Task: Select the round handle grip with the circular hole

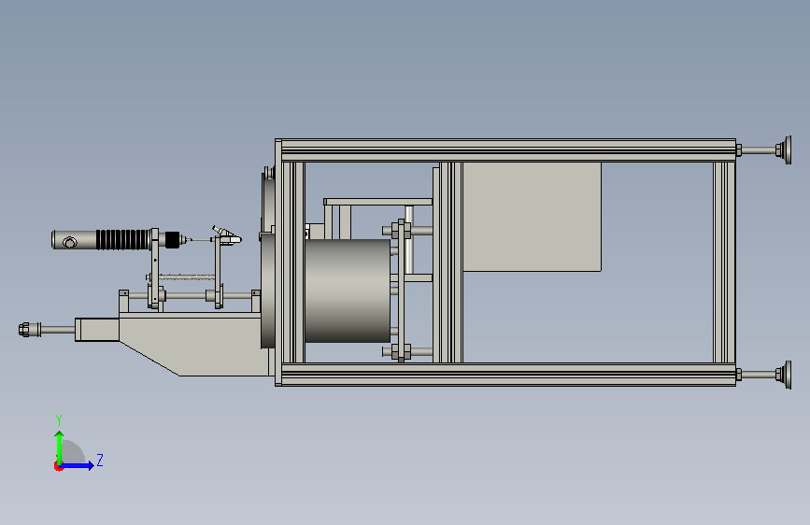Action: click(x=74, y=240)
